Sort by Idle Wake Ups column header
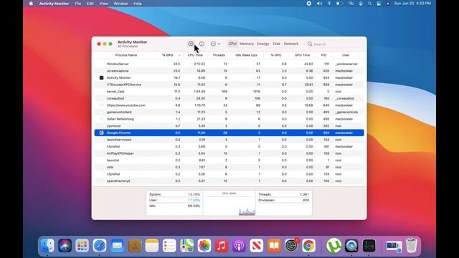This screenshot has width=459, height=258. pyautogui.click(x=246, y=55)
